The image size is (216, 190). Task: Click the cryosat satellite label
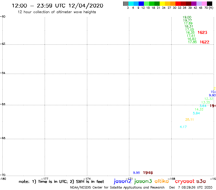185,182
